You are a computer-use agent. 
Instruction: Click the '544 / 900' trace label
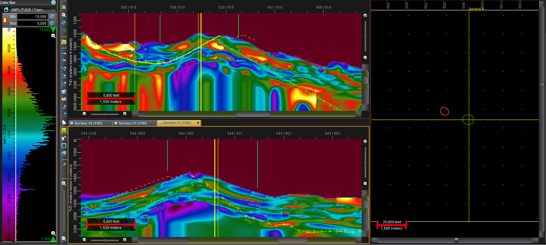pos(186,133)
